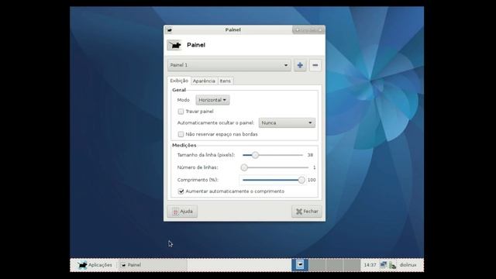
Task: Click the Comprimento (%) slider handle
Action: click(x=301, y=180)
